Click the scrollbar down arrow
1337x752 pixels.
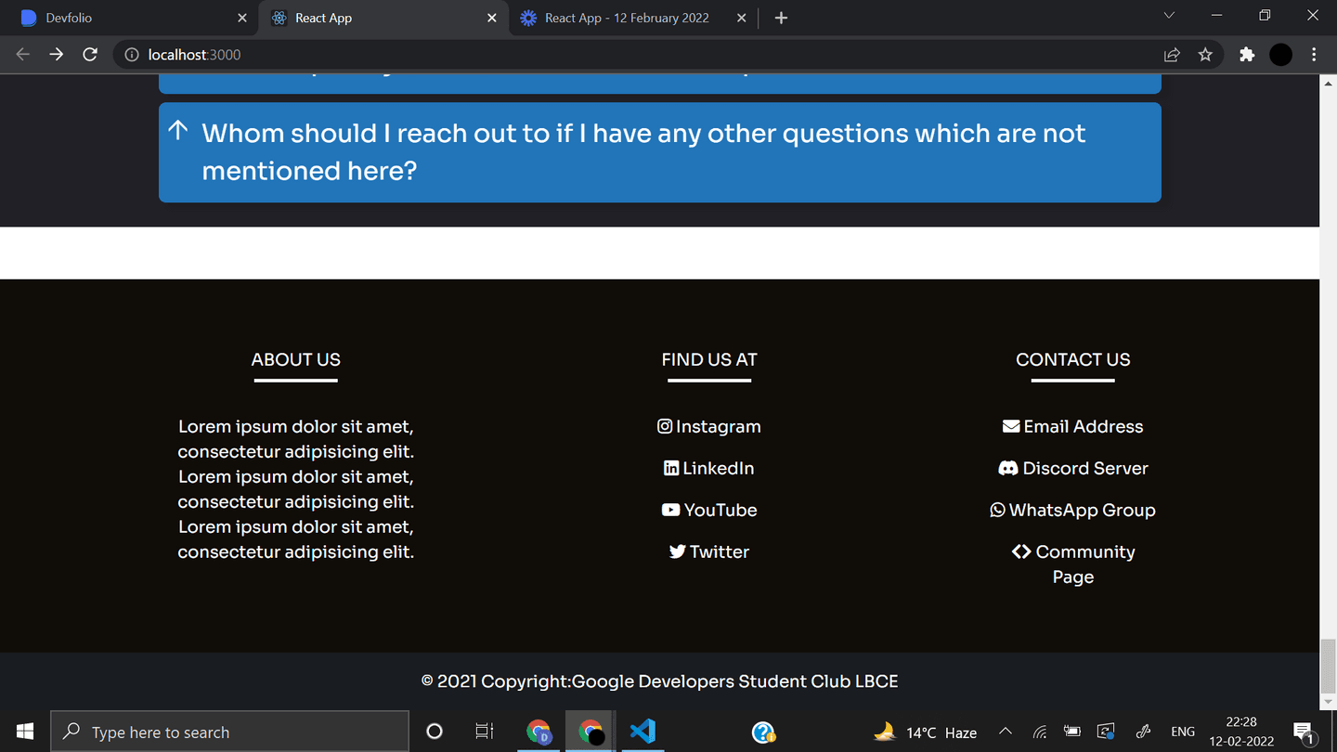(1329, 703)
